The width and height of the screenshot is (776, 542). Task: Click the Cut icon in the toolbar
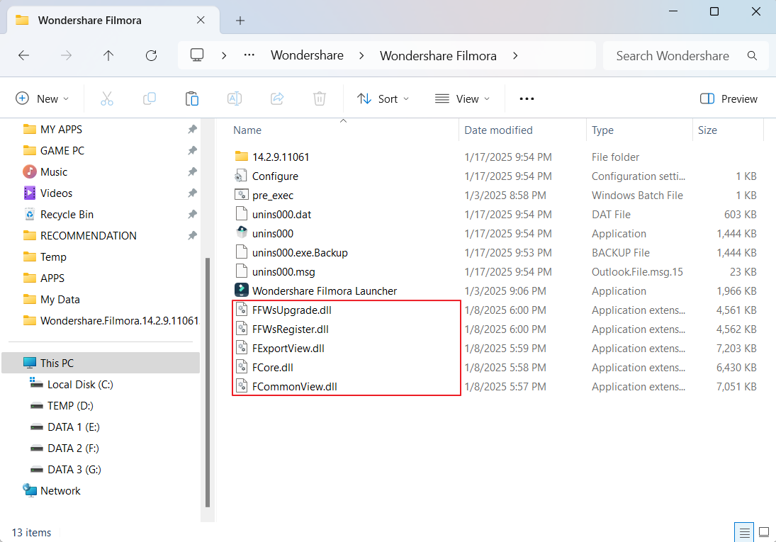107,98
